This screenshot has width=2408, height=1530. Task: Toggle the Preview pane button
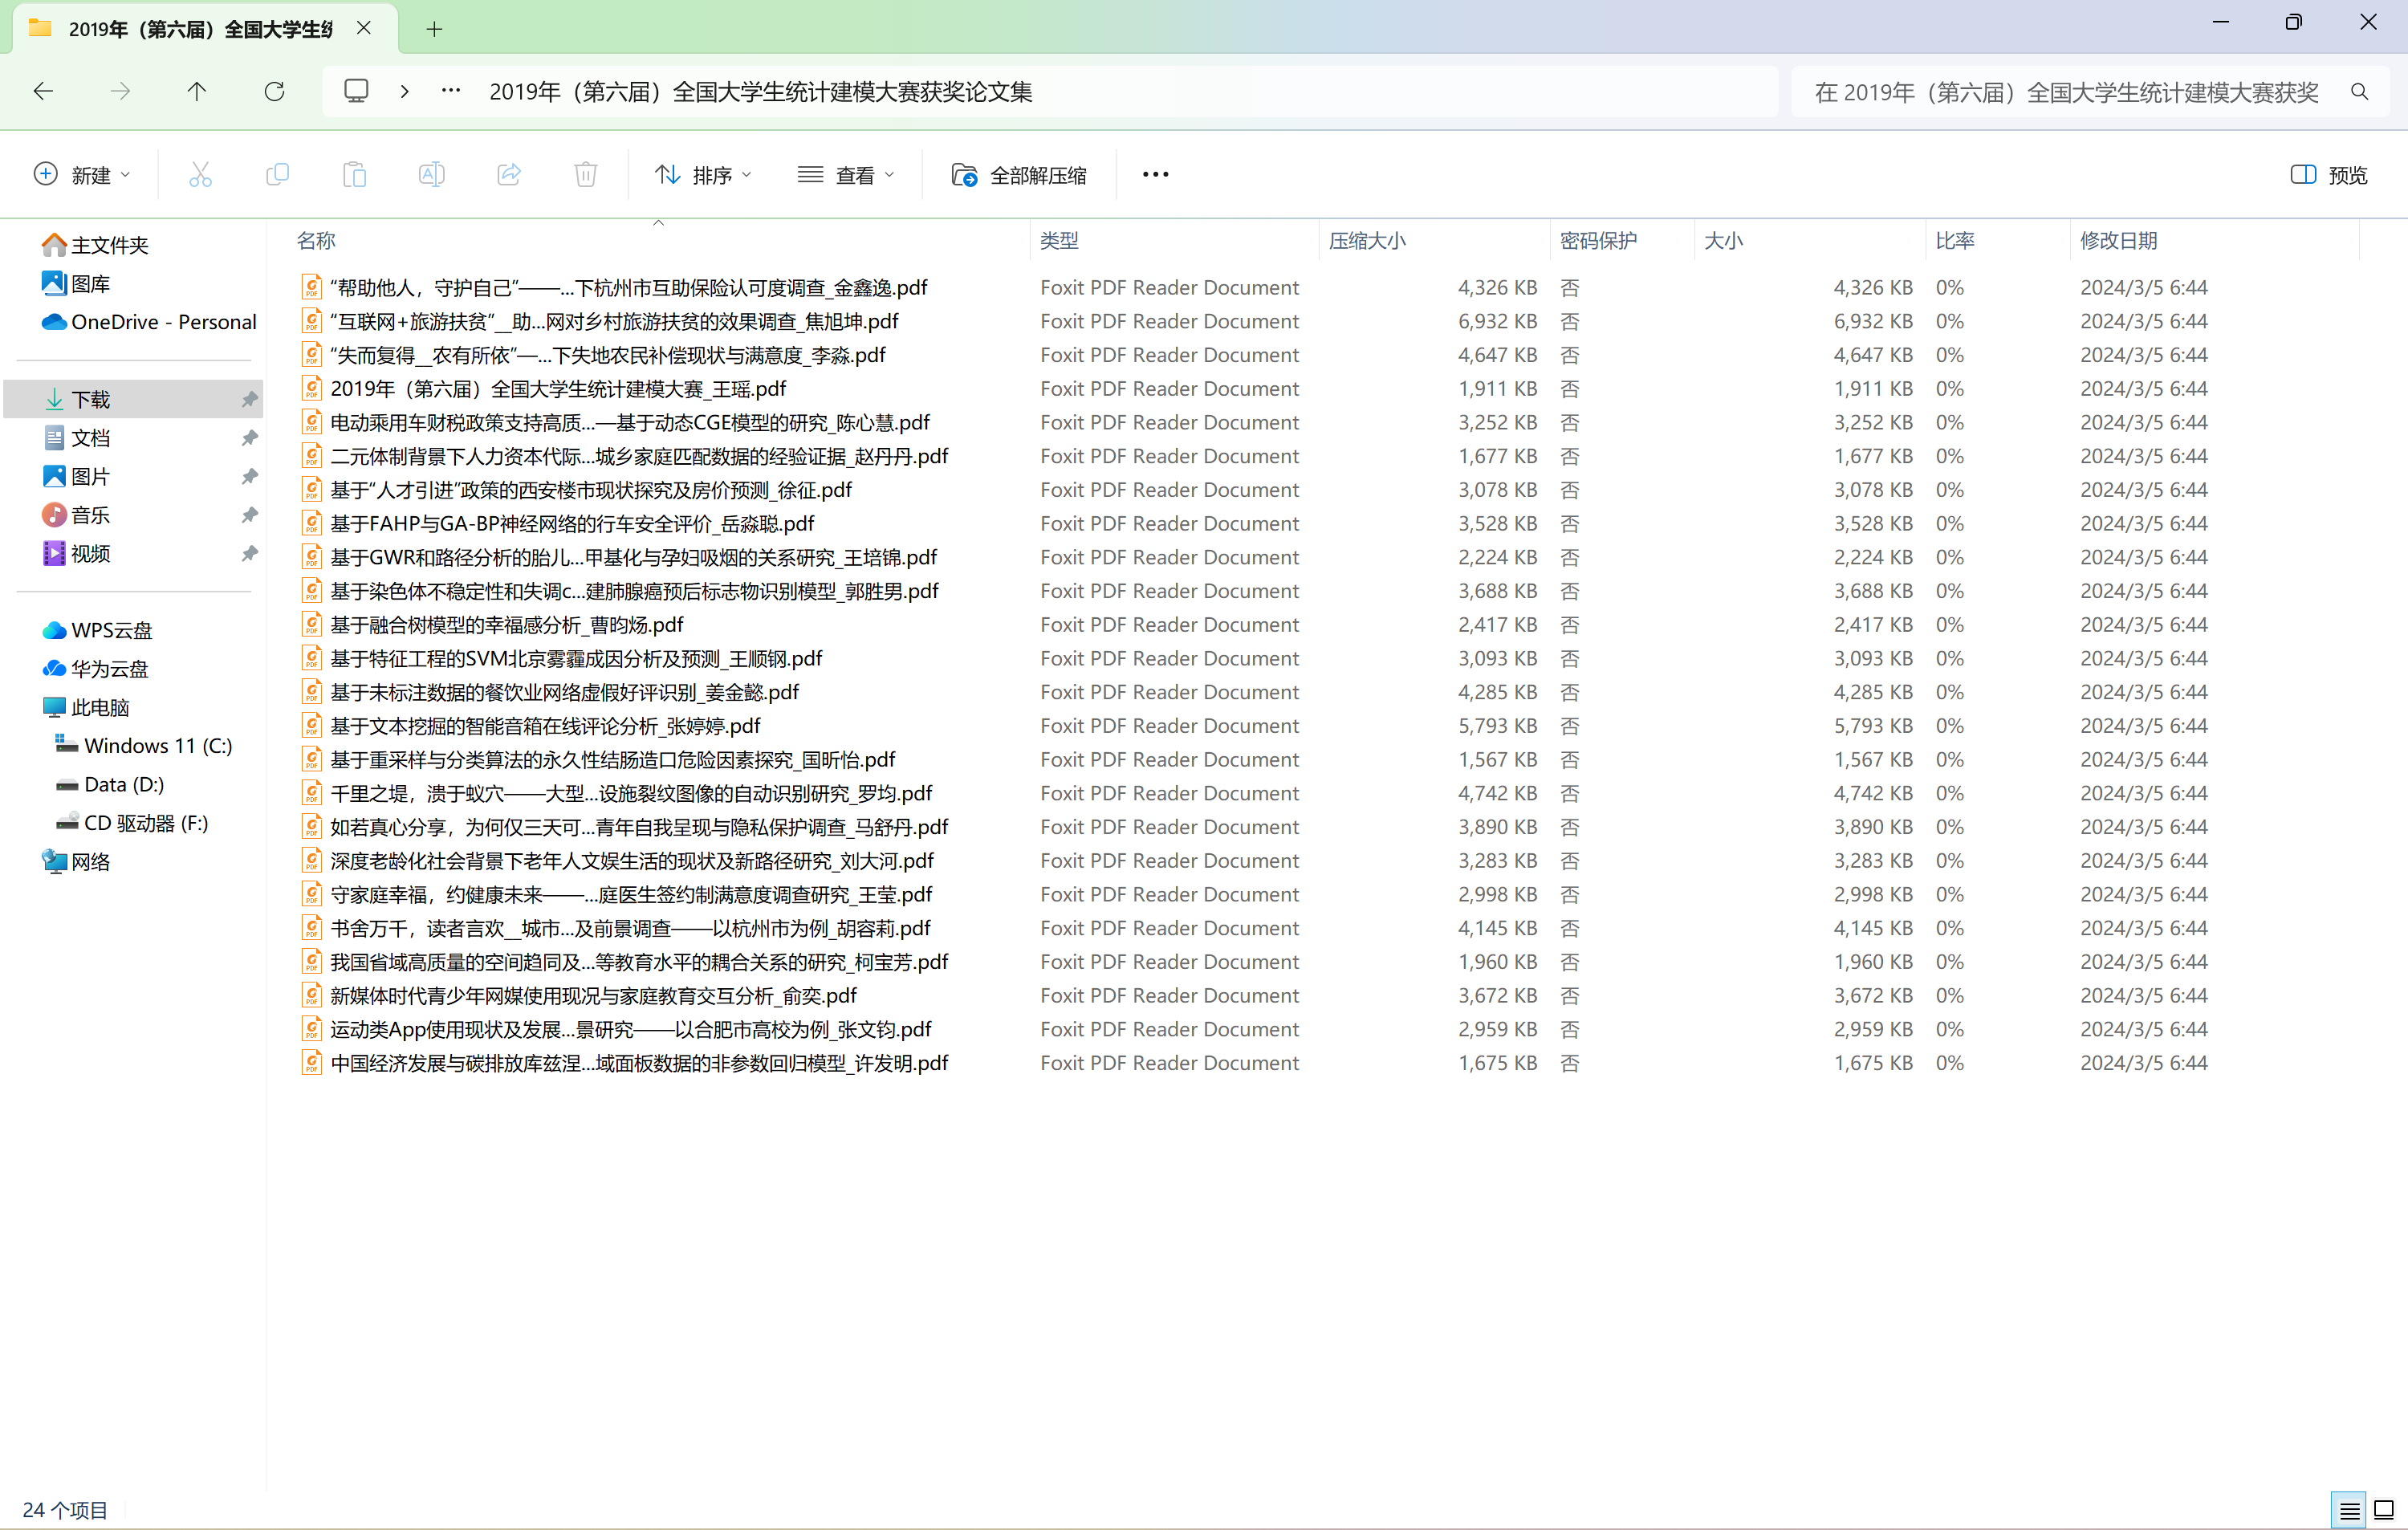(2328, 175)
